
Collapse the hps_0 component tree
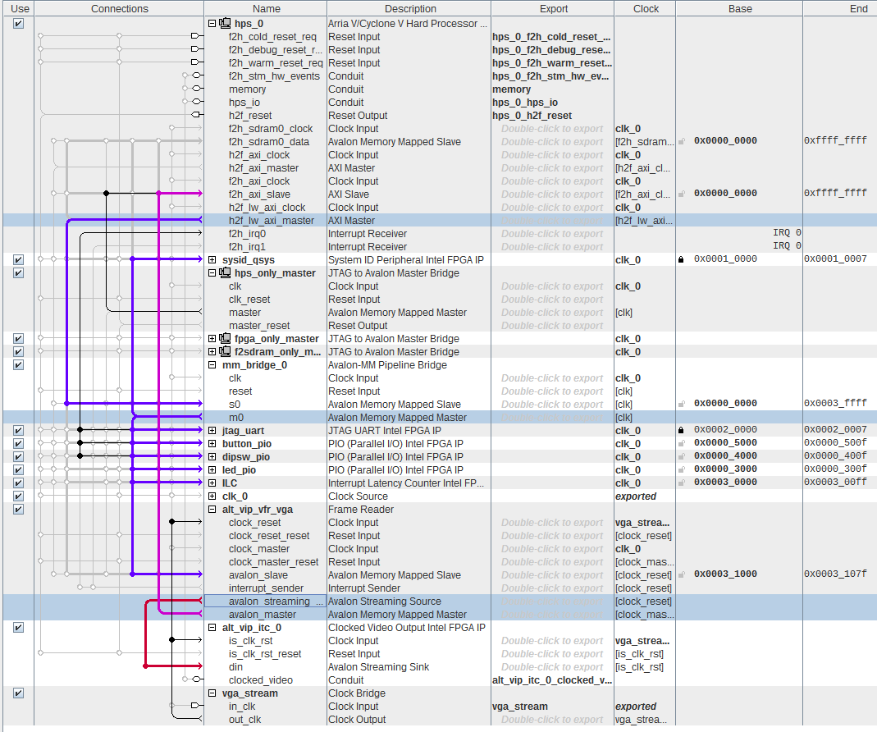212,24
